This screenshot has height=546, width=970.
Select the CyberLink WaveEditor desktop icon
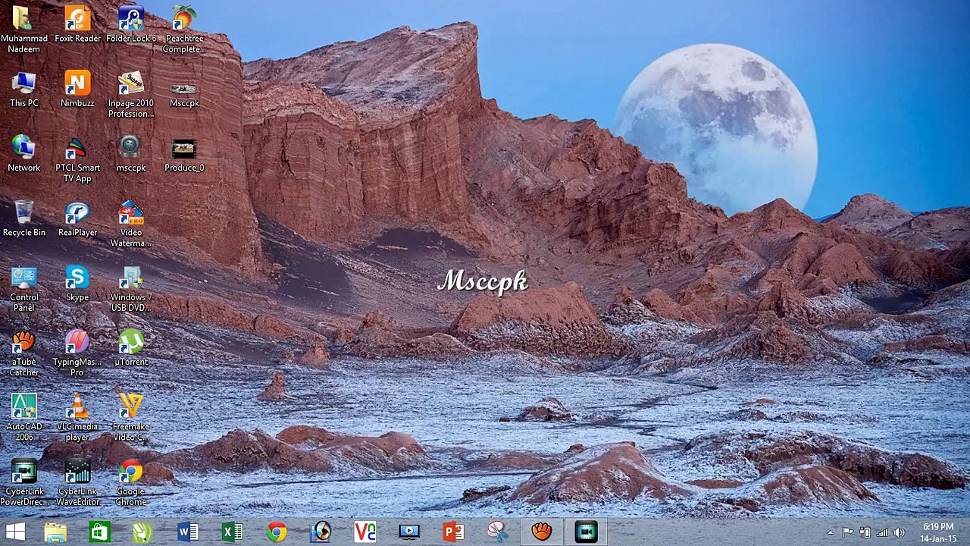tap(77, 482)
